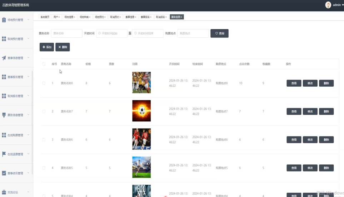The width and height of the screenshot is (344, 197).
Task: Click the 赛事信息管理 paper plane icon
Action: (4, 58)
